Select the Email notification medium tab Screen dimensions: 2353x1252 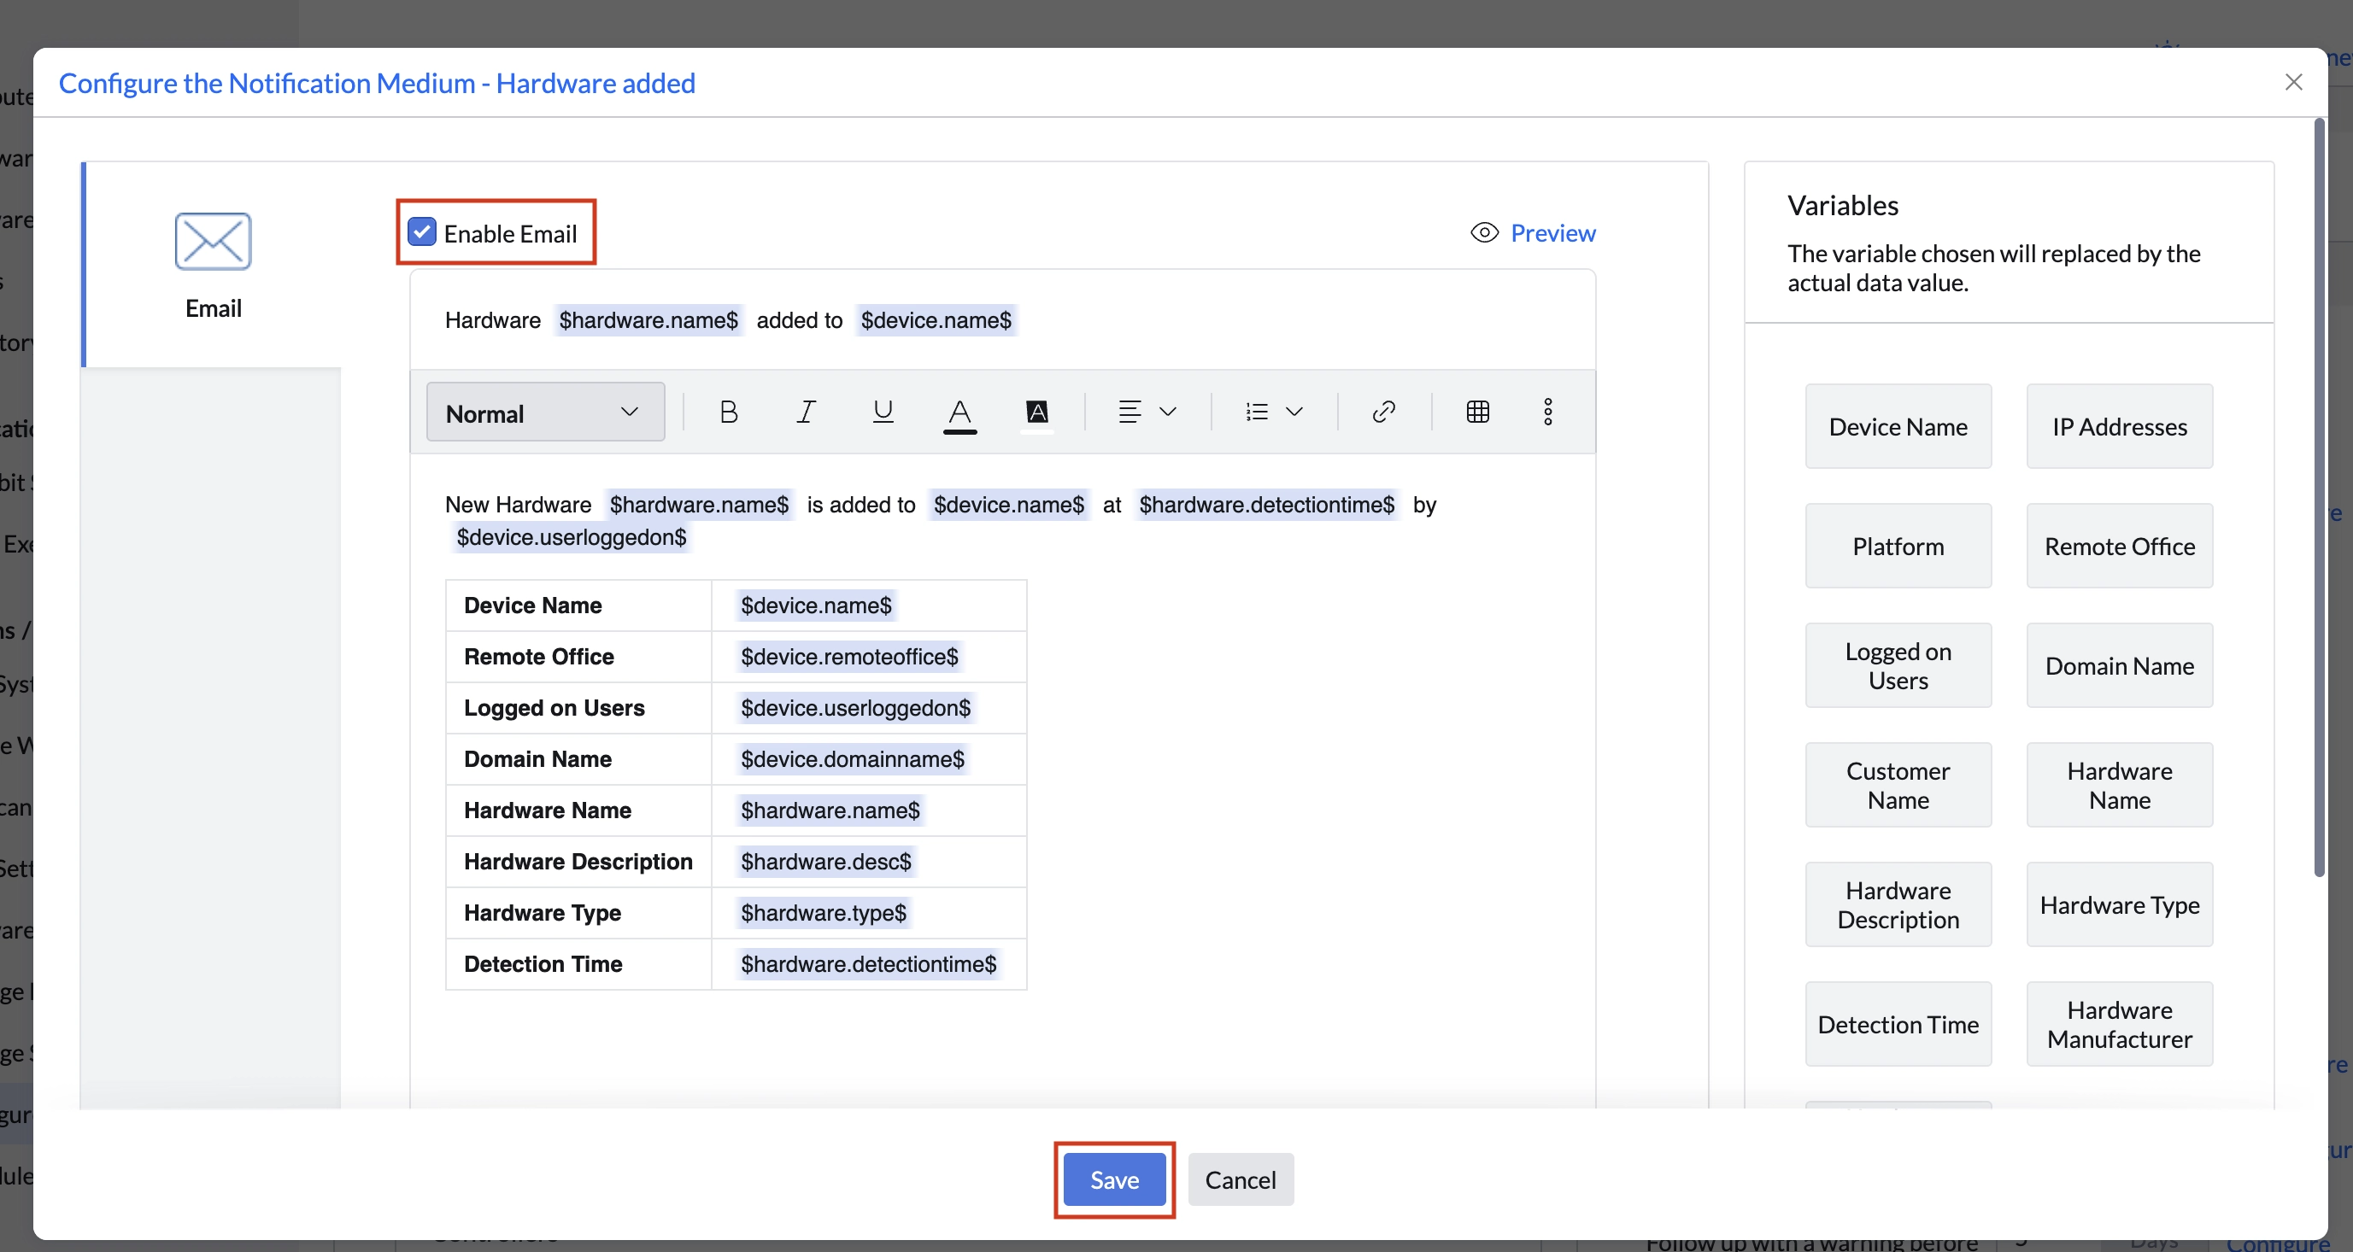pyautogui.click(x=212, y=265)
